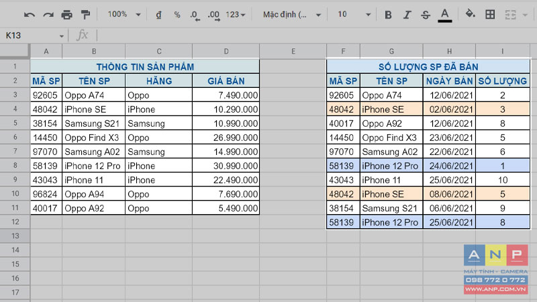Select column B header

(94, 52)
